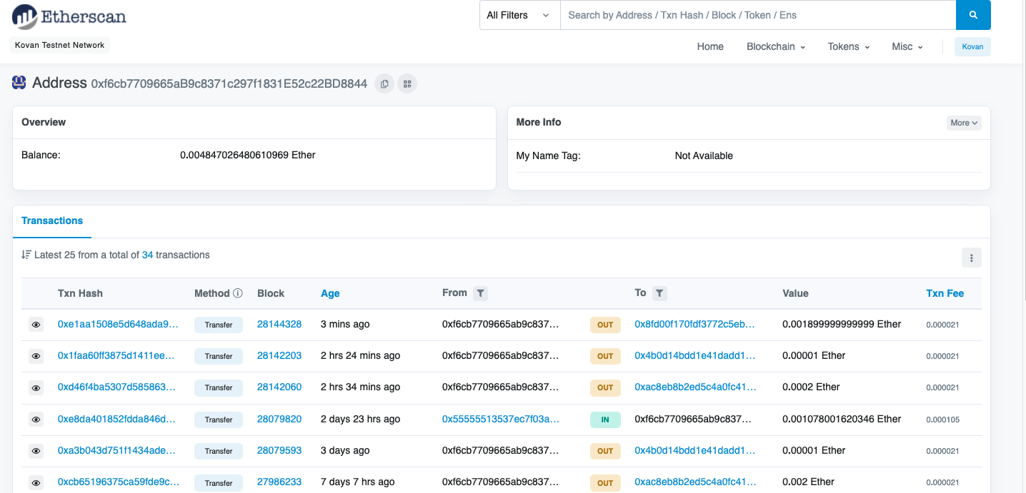Click the sort icon beside Latest 25

pyautogui.click(x=26, y=255)
